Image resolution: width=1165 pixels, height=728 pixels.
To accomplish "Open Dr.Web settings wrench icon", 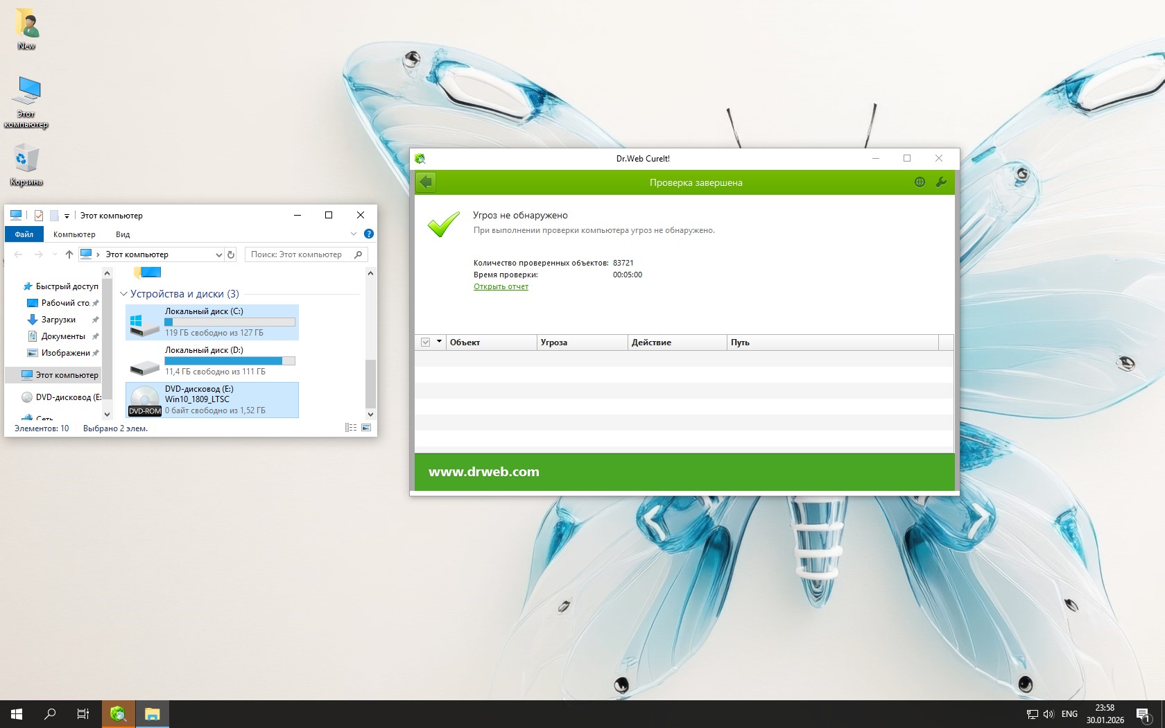I will coord(941,182).
